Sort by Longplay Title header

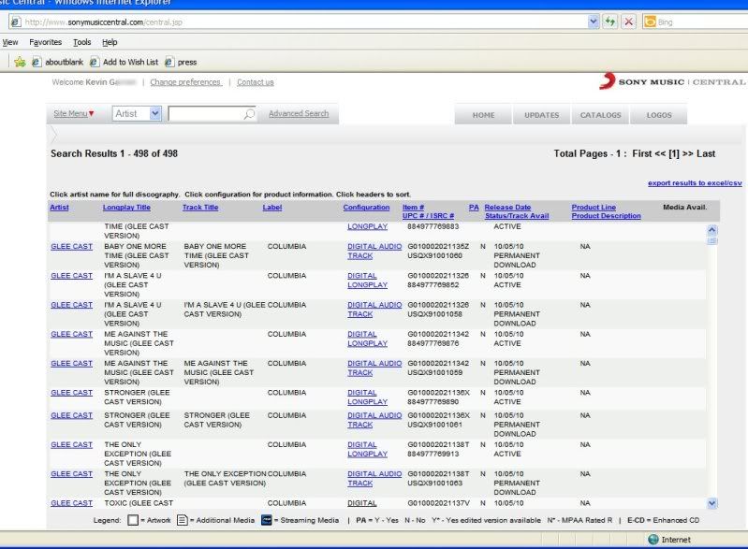click(x=126, y=208)
